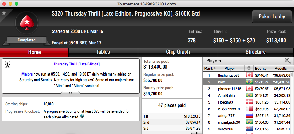Click the PokerStars red spade logo
This screenshot has width=294, height=134.
coord(27,23)
